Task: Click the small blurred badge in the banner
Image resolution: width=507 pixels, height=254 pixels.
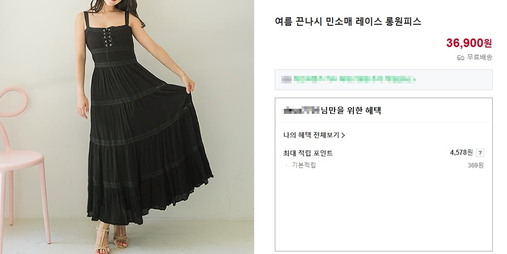Action: tap(286, 79)
